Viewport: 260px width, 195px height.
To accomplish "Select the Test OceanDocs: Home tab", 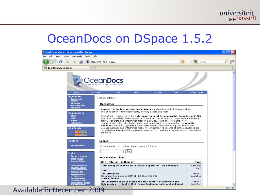I will coord(66,68).
